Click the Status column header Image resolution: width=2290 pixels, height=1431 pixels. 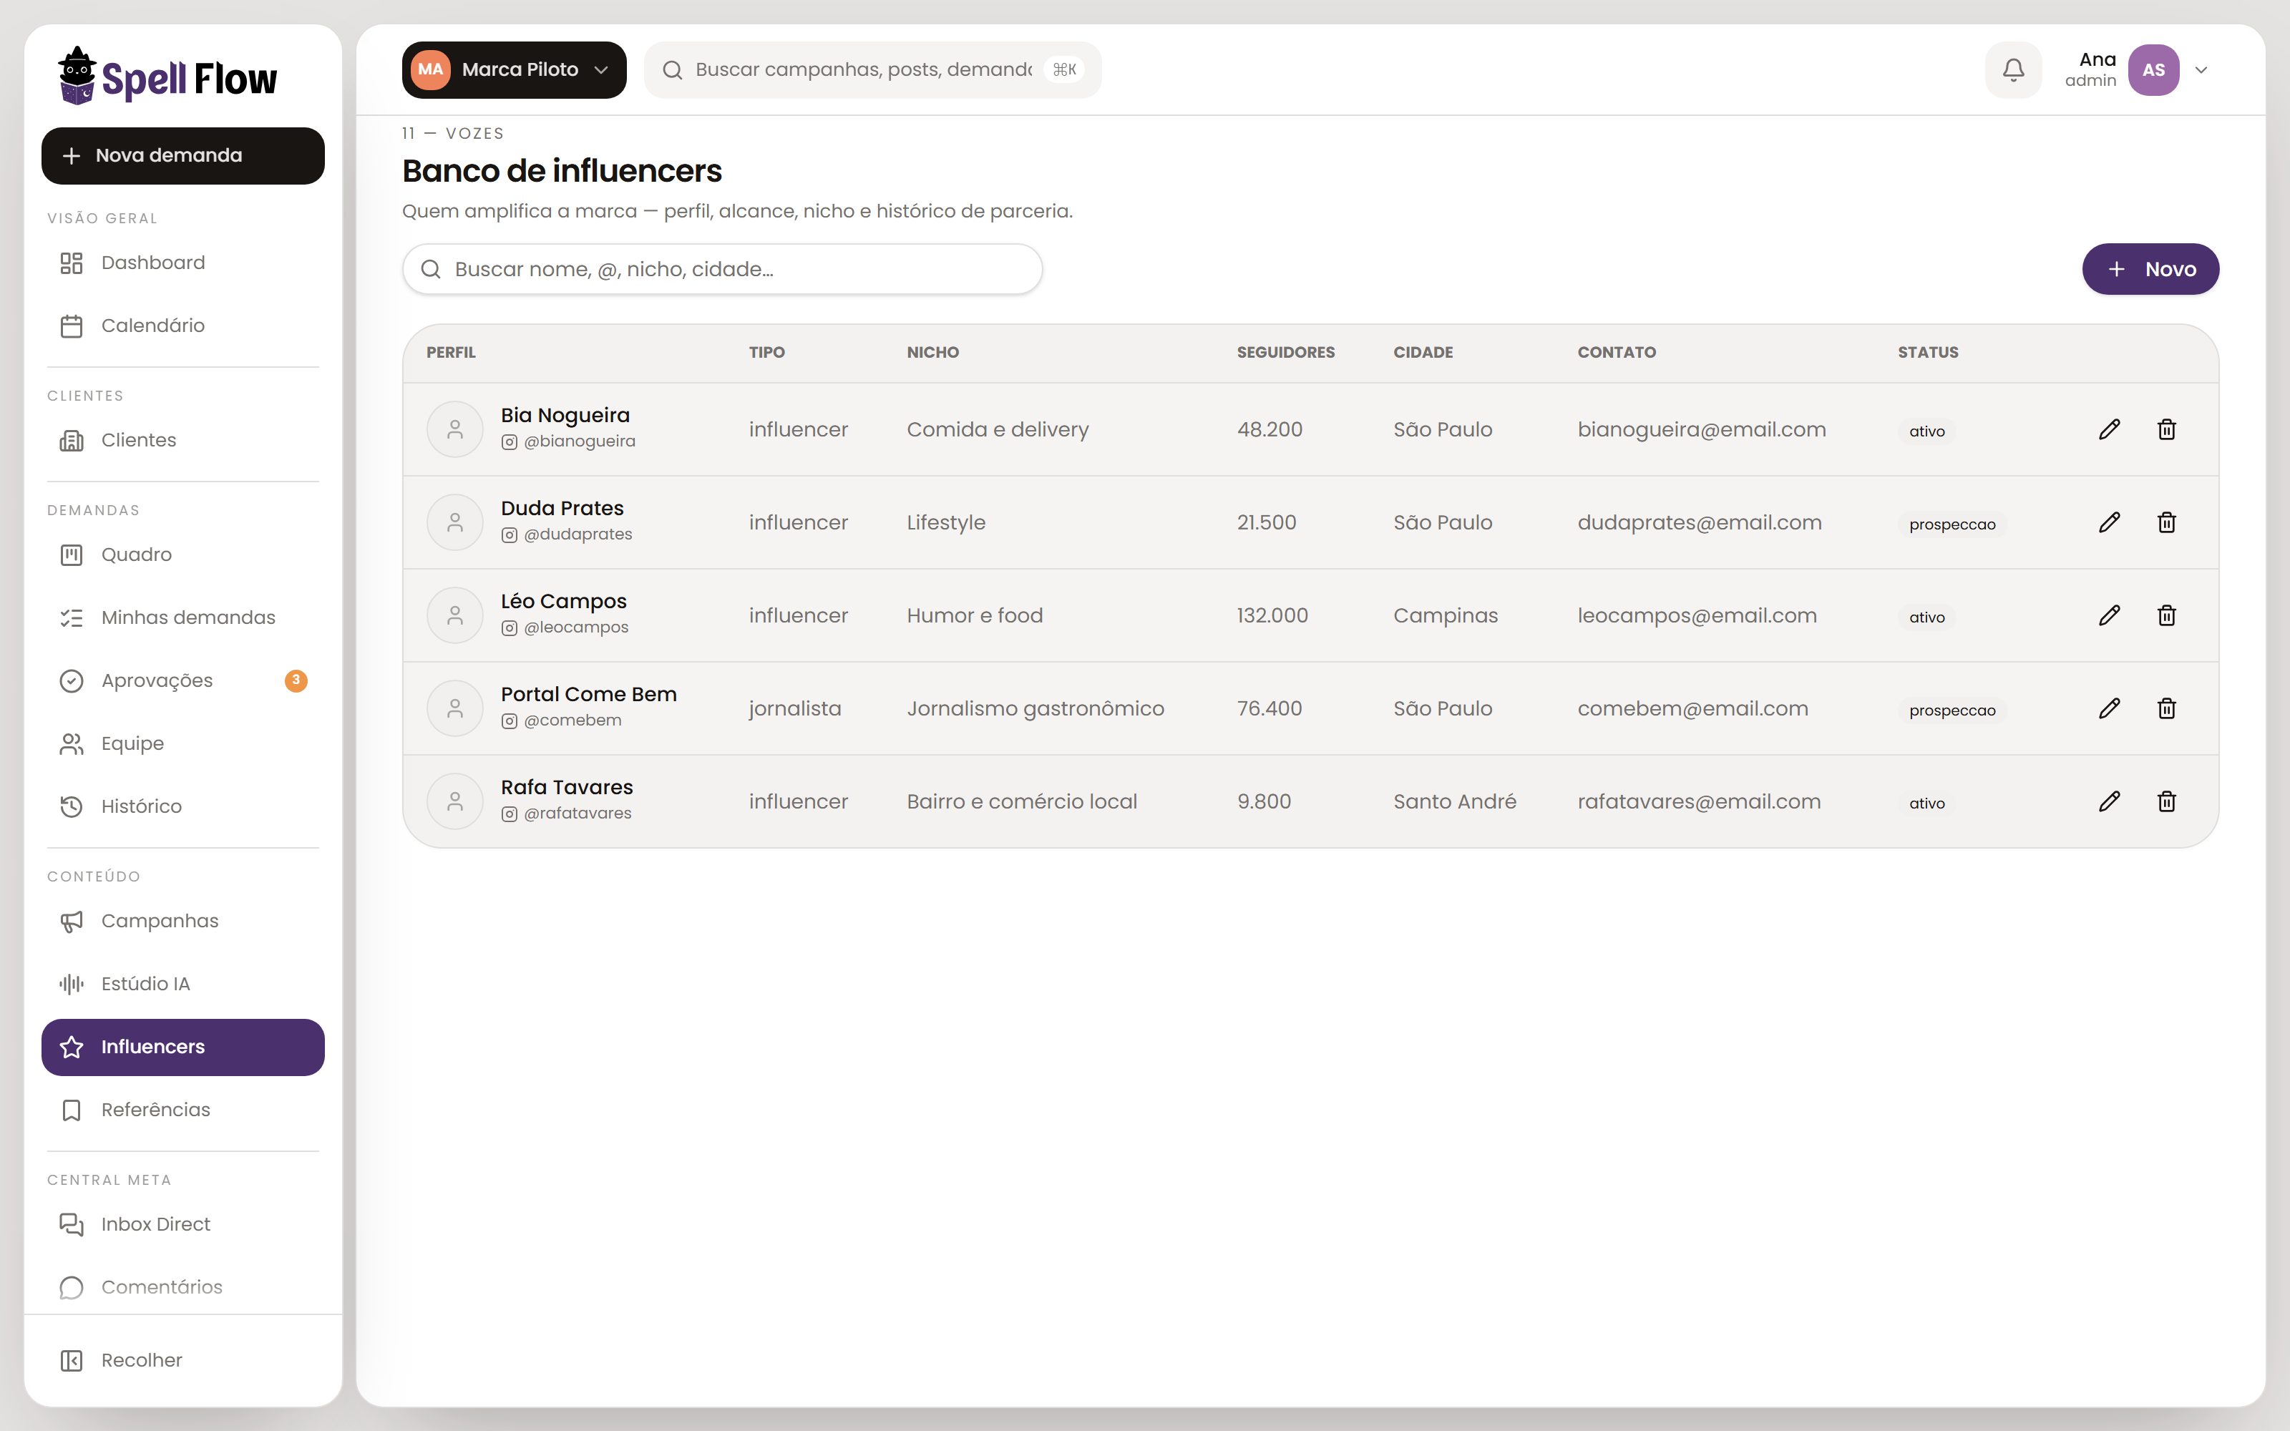1928,353
